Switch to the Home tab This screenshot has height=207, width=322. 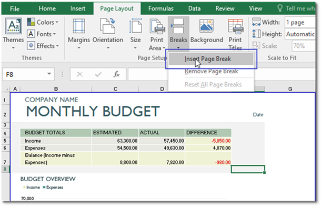(x=47, y=8)
